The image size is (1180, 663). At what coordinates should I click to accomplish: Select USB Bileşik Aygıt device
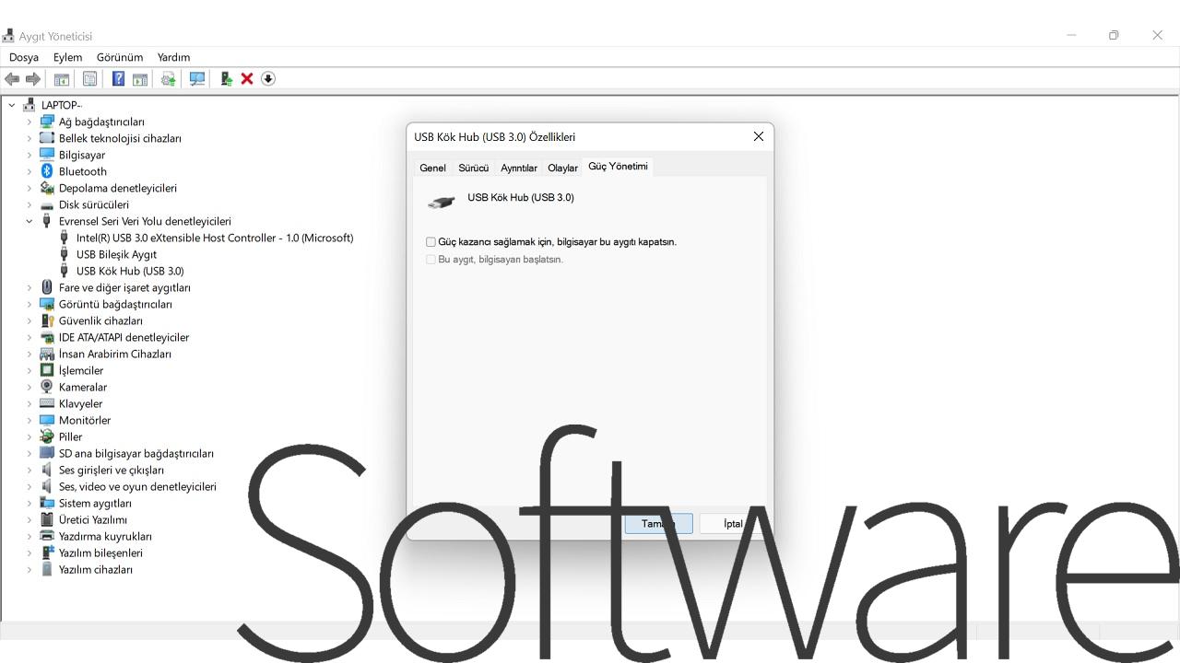116,254
